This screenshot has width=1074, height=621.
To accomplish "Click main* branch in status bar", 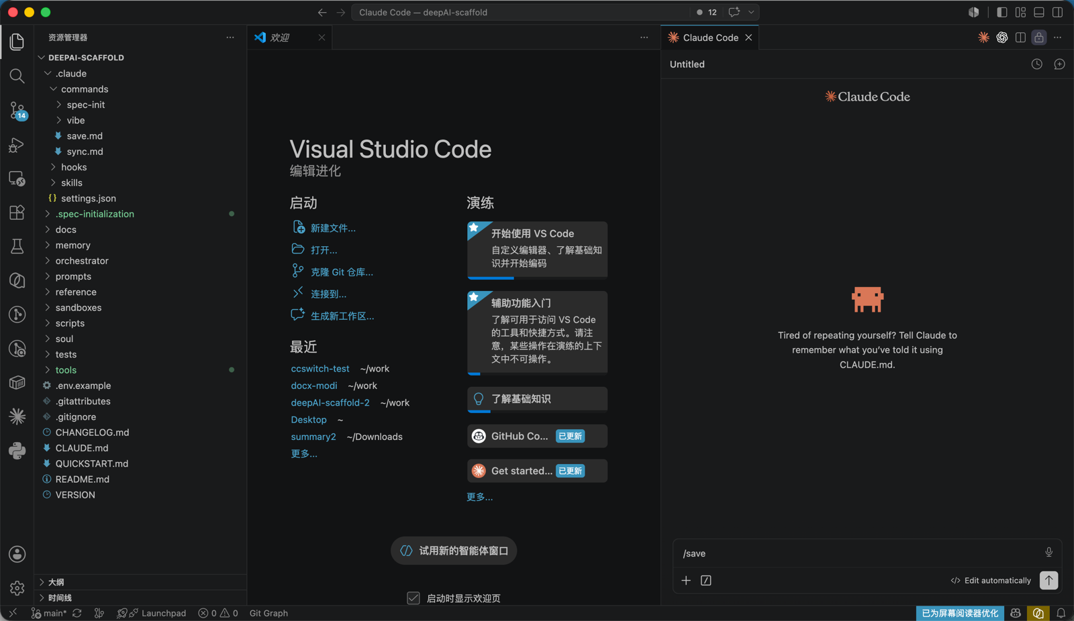I will coord(49,613).
